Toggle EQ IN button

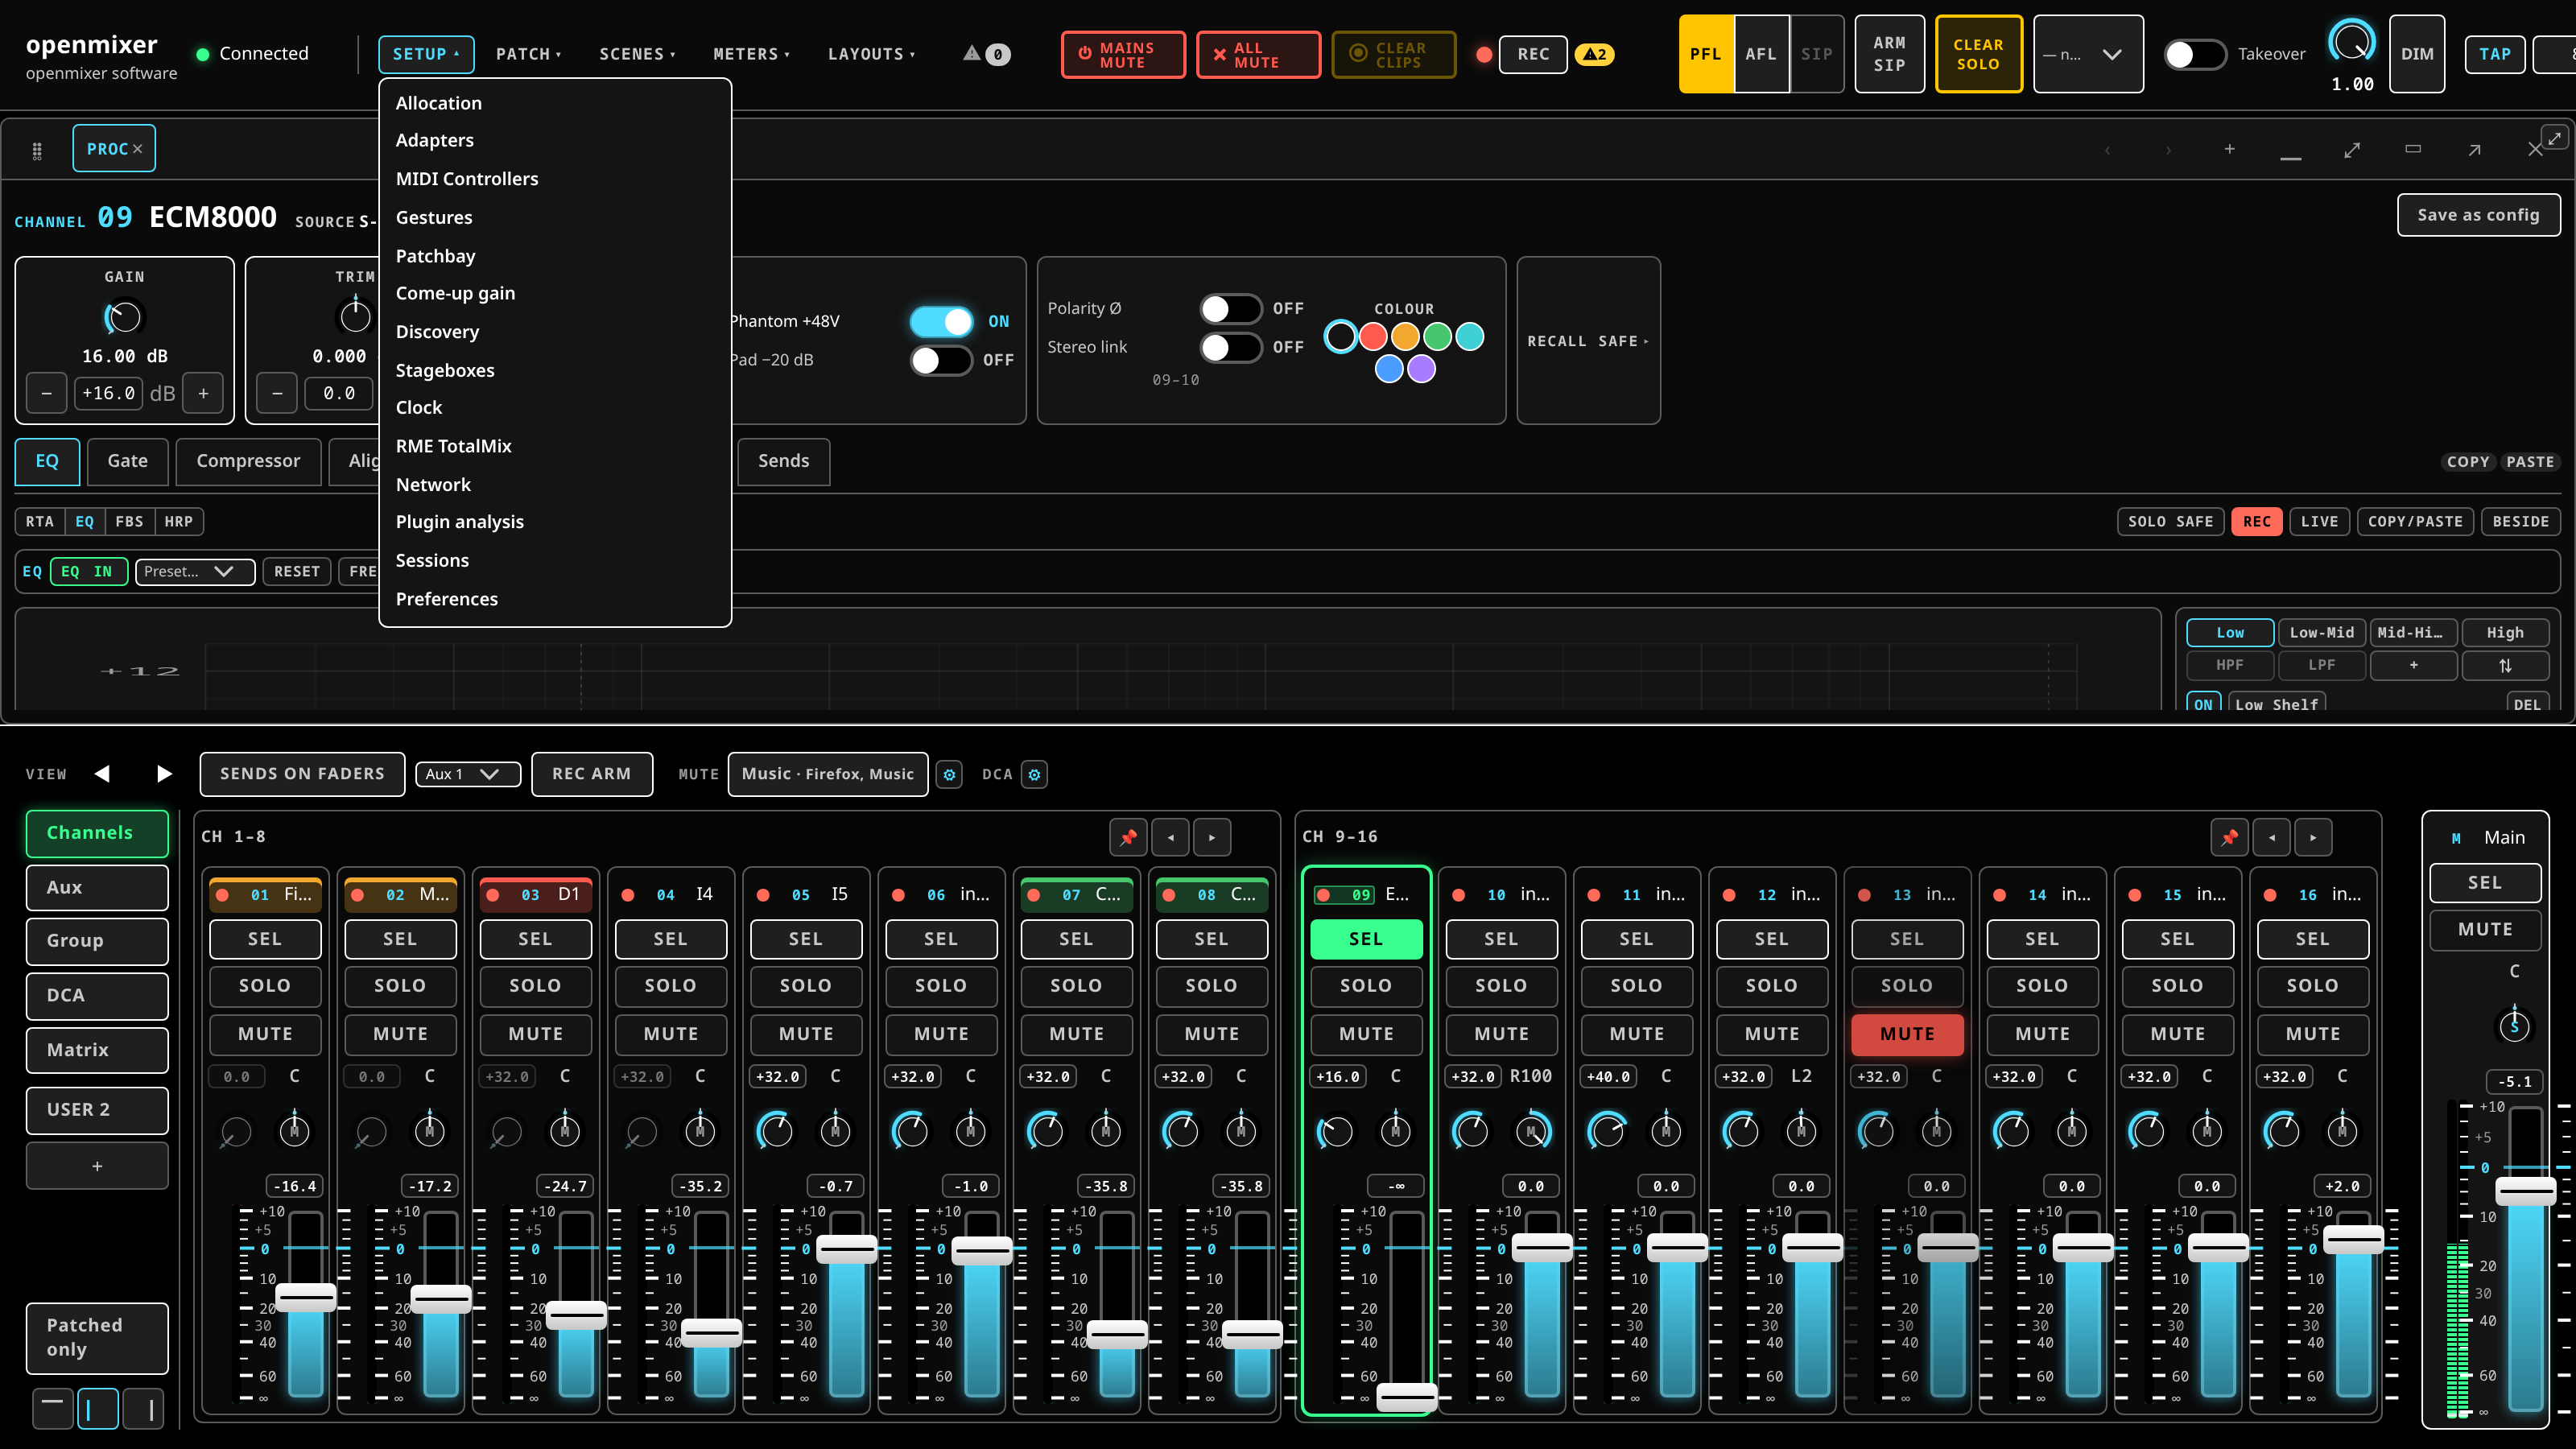88,571
